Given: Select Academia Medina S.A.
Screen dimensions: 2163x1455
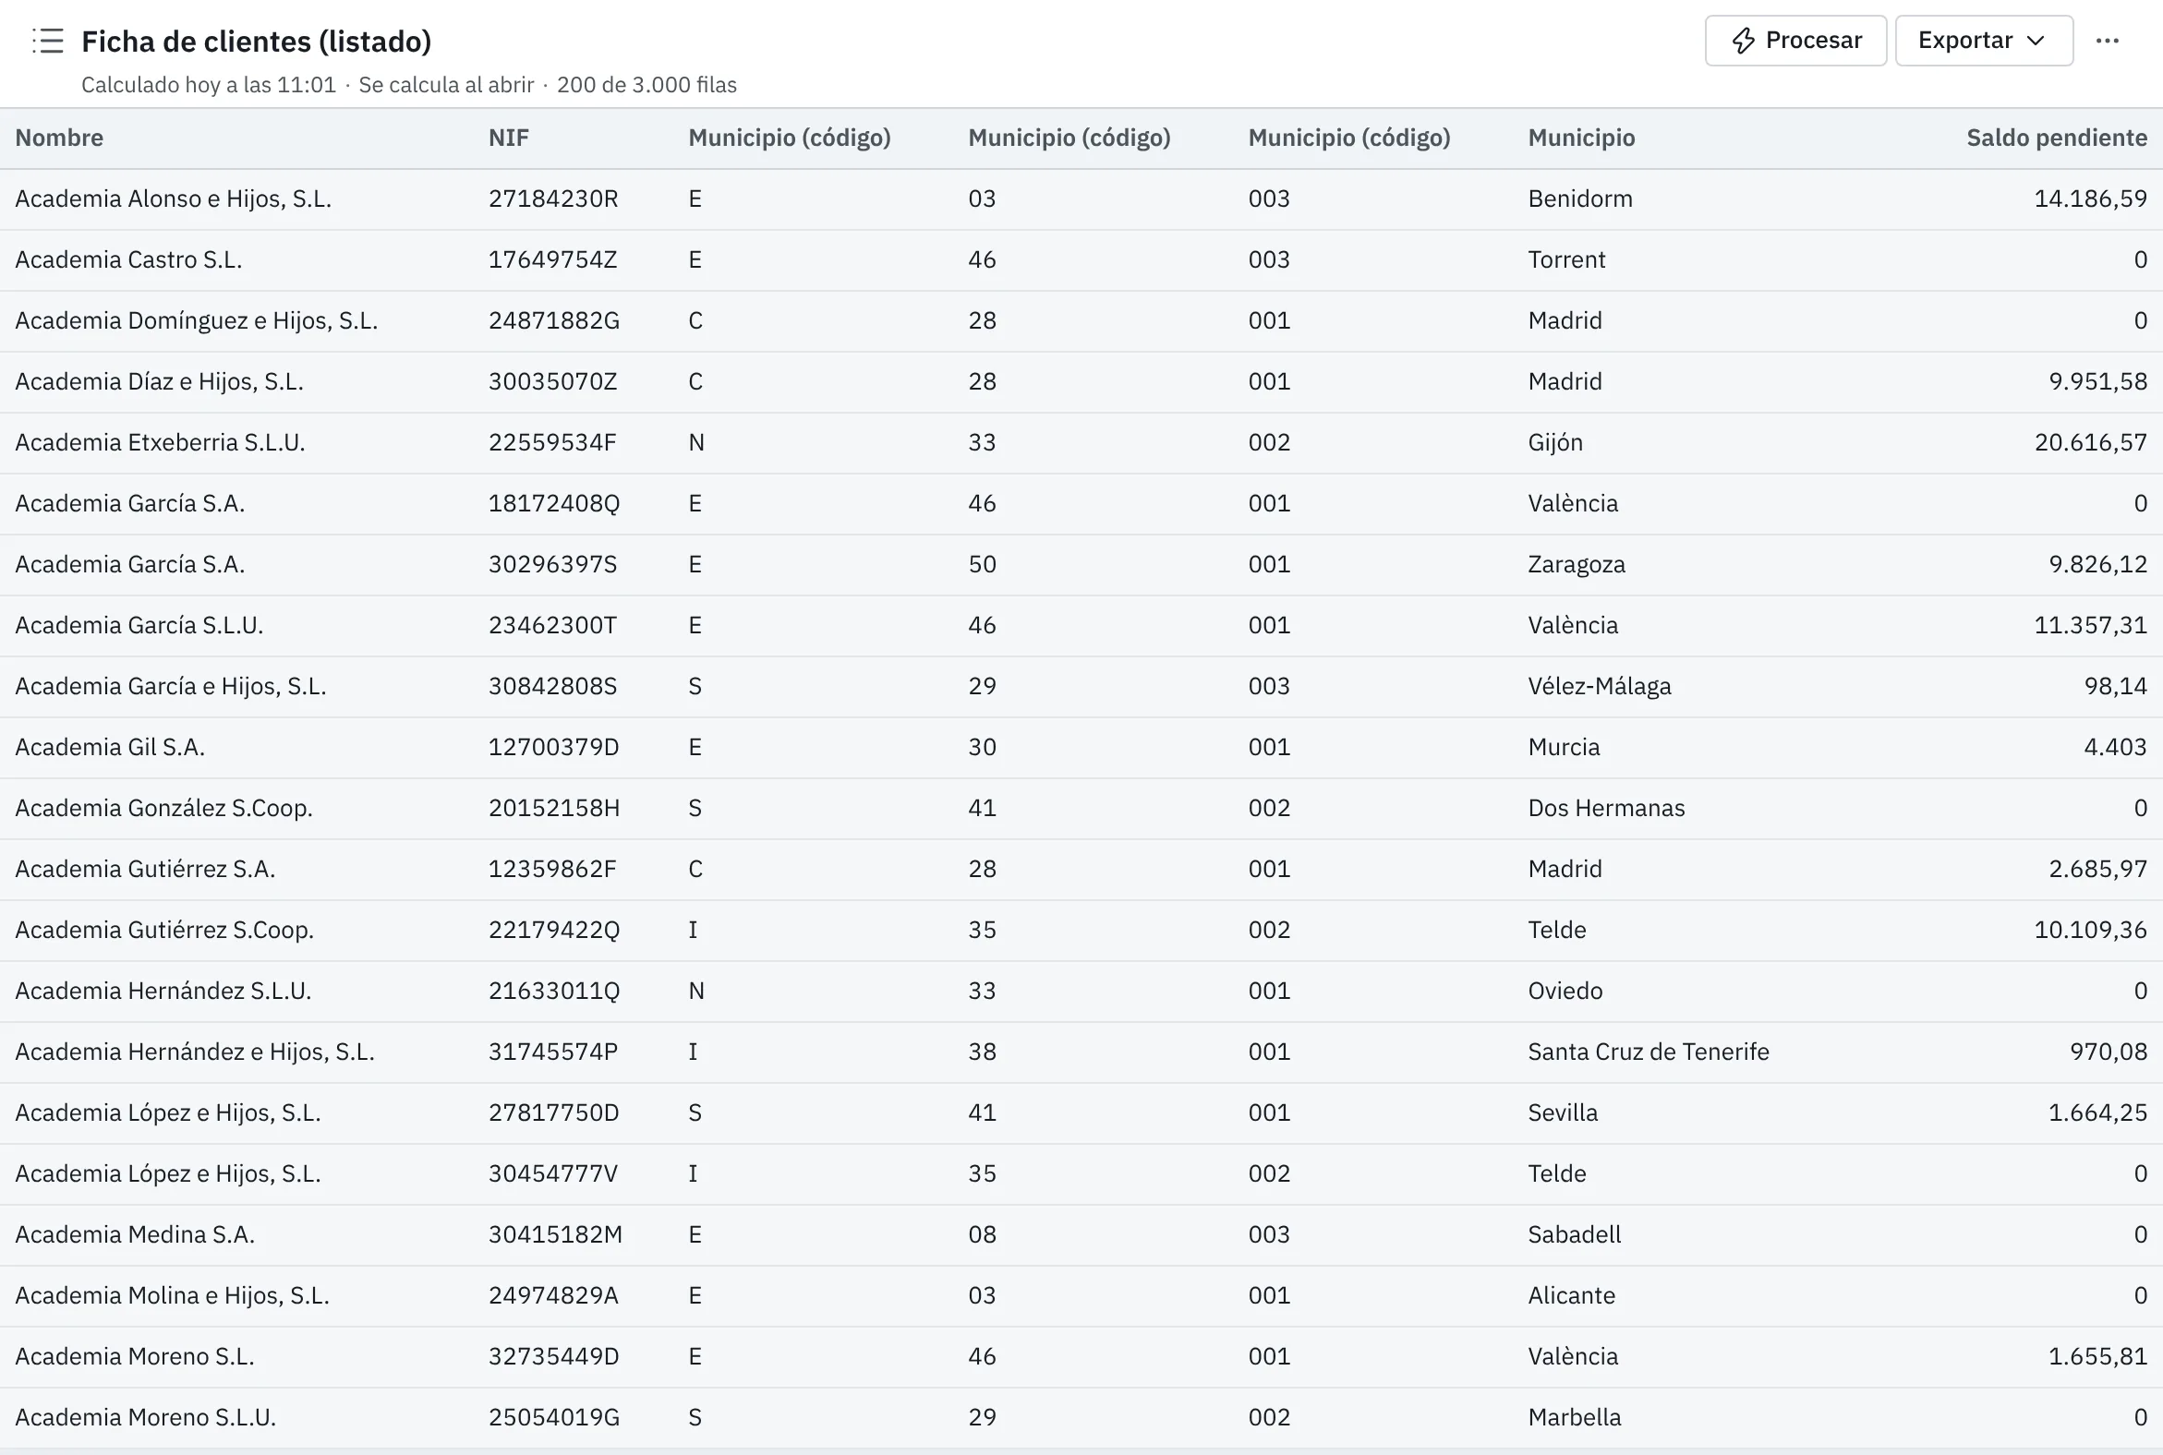Looking at the screenshot, I should pyautogui.click(x=136, y=1234).
